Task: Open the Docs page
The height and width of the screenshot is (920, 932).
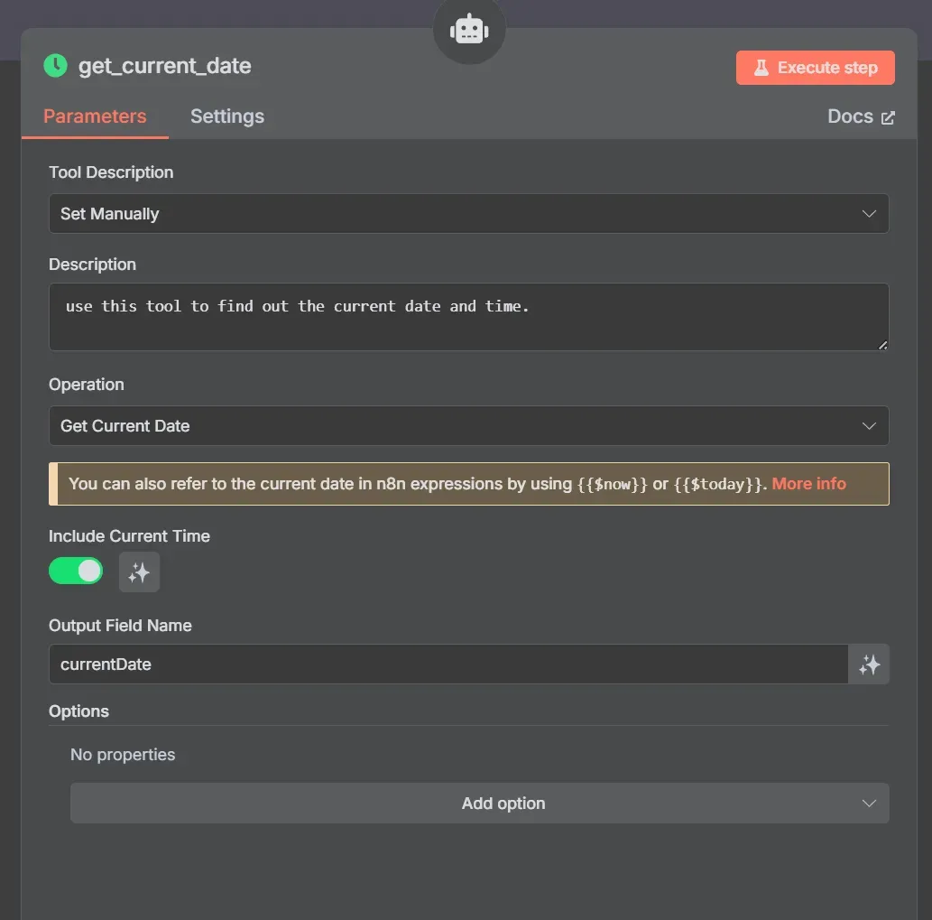Action: point(849,116)
